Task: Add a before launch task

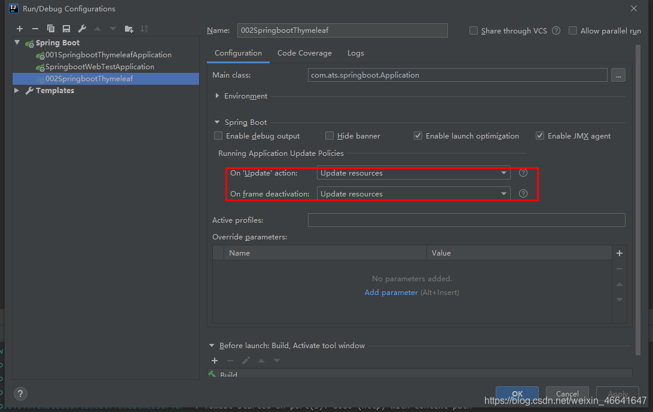Action: pyautogui.click(x=215, y=361)
